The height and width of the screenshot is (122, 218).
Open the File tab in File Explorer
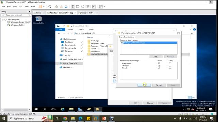(x=60, y=29)
